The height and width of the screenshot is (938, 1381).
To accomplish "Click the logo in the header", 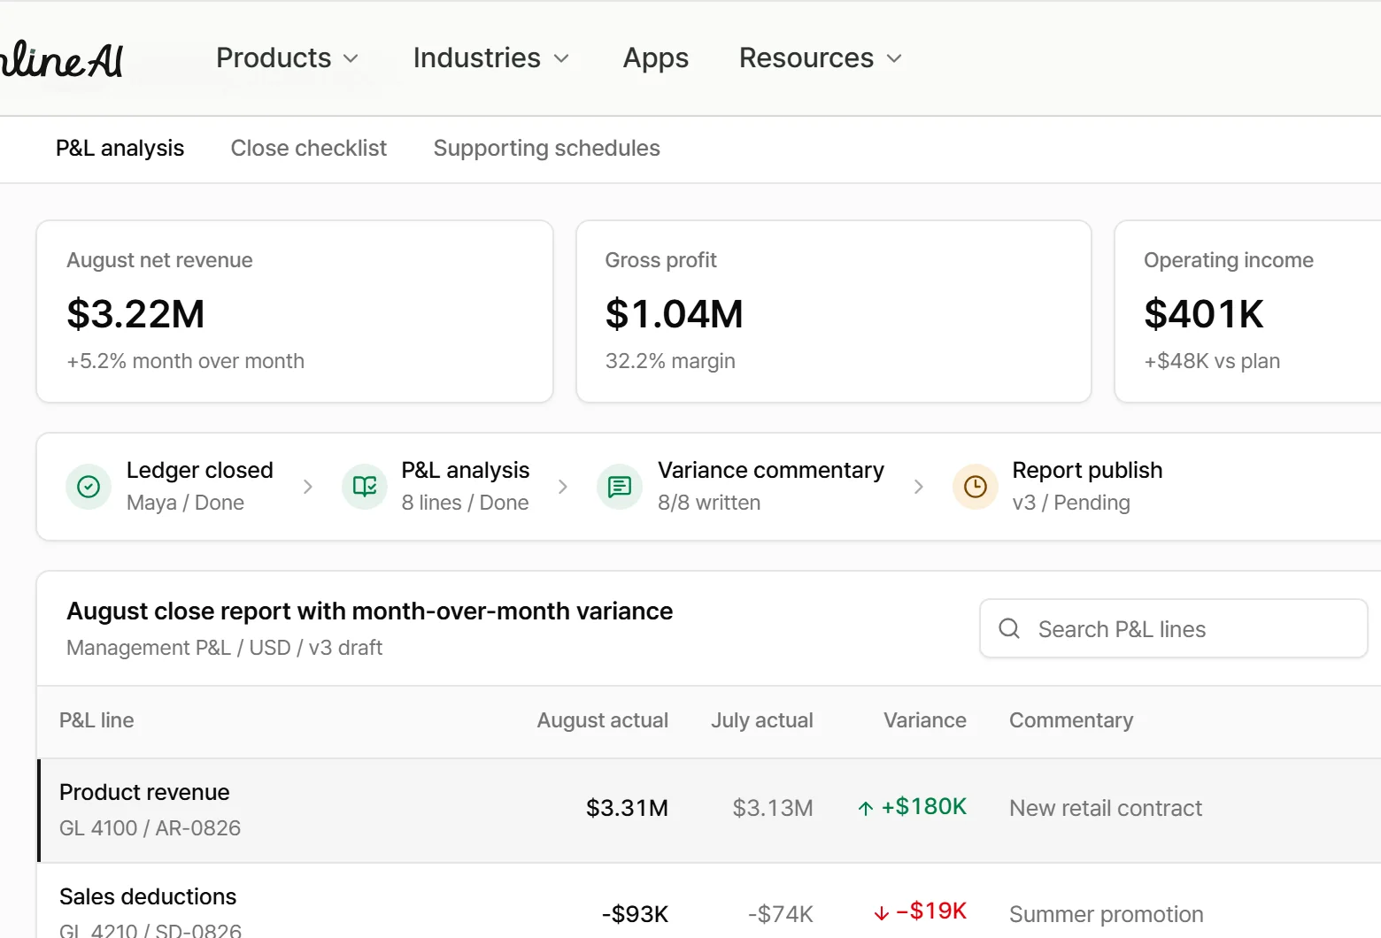I will click(62, 59).
